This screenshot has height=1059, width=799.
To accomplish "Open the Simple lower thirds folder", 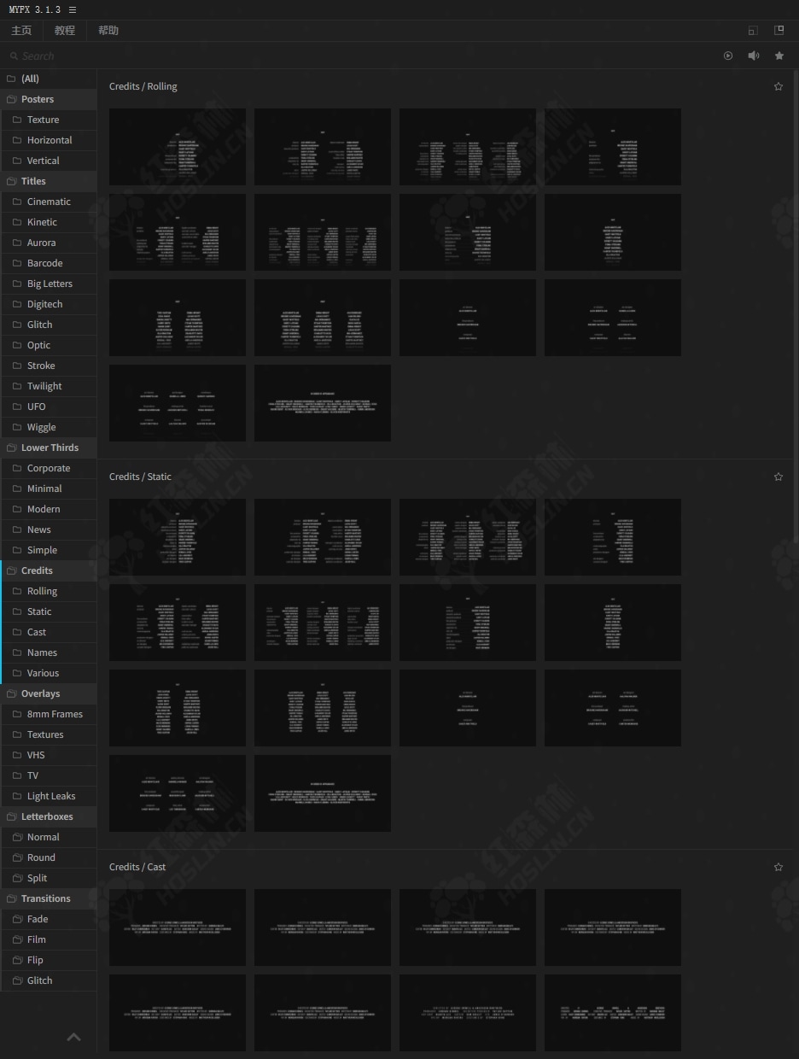I will (49, 550).
